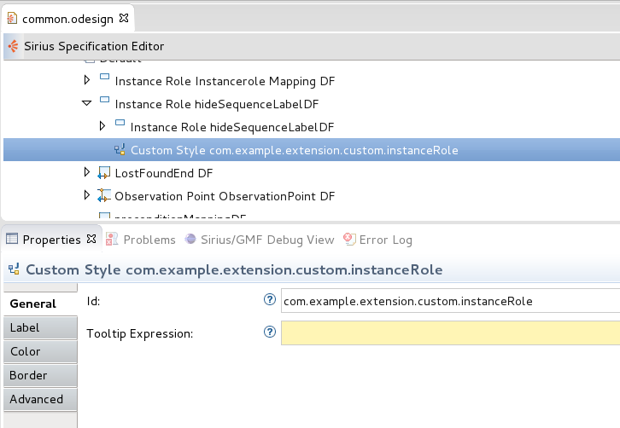Screen dimensions: 620x428
Task: Select the Color properties section tab
Action: pos(26,351)
